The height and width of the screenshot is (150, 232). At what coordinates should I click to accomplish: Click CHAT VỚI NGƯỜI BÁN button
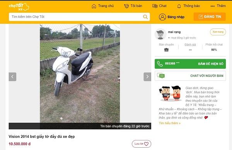pos(190,76)
